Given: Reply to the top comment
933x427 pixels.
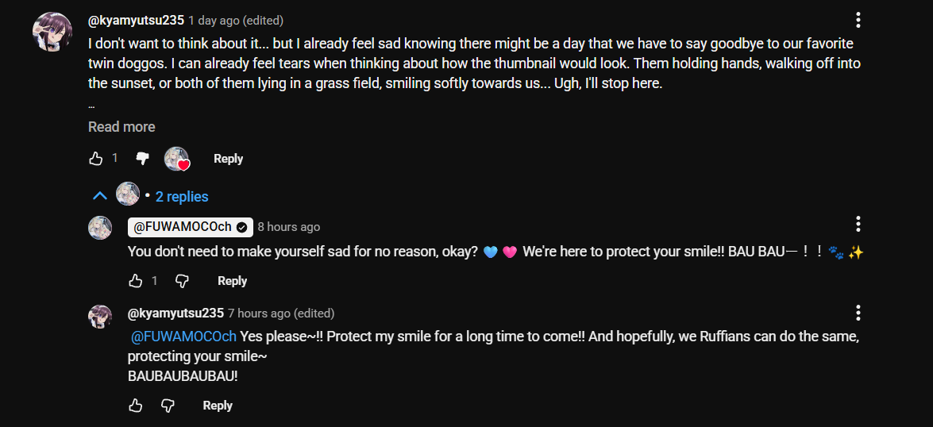Looking at the screenshot, I should 229,159.
